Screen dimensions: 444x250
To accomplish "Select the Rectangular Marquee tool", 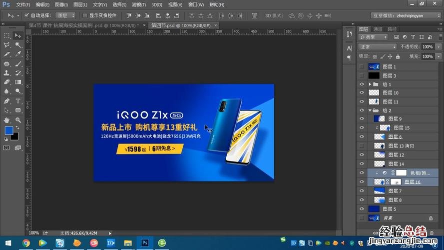I will point(7,35).
